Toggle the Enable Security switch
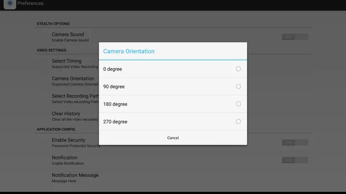The width and height of the screenshot is (346, 194). 295,142
